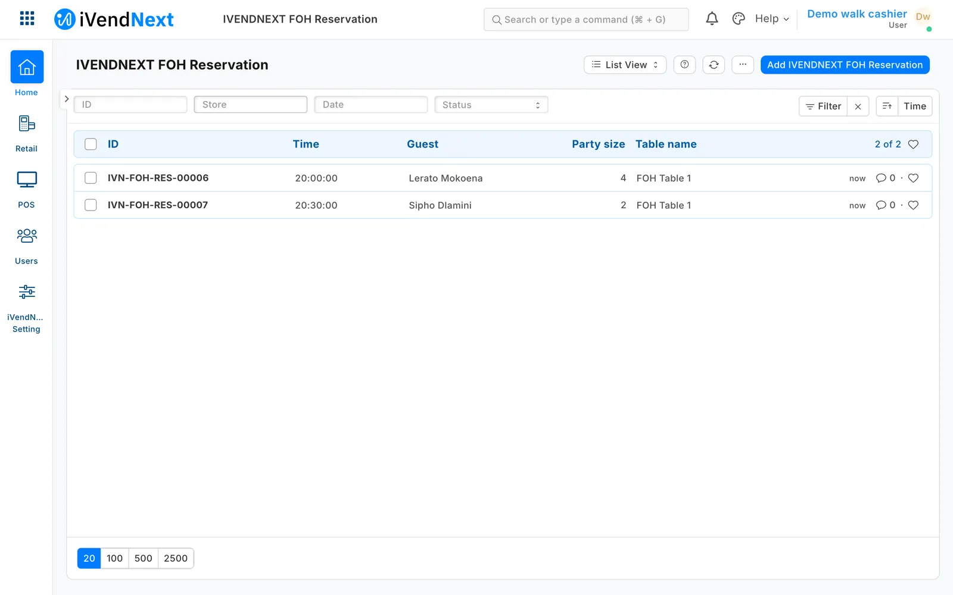This screenshot has width=953, height=595.
Task: Open the List View switcher dropdown
Action: tap(625, 65)
